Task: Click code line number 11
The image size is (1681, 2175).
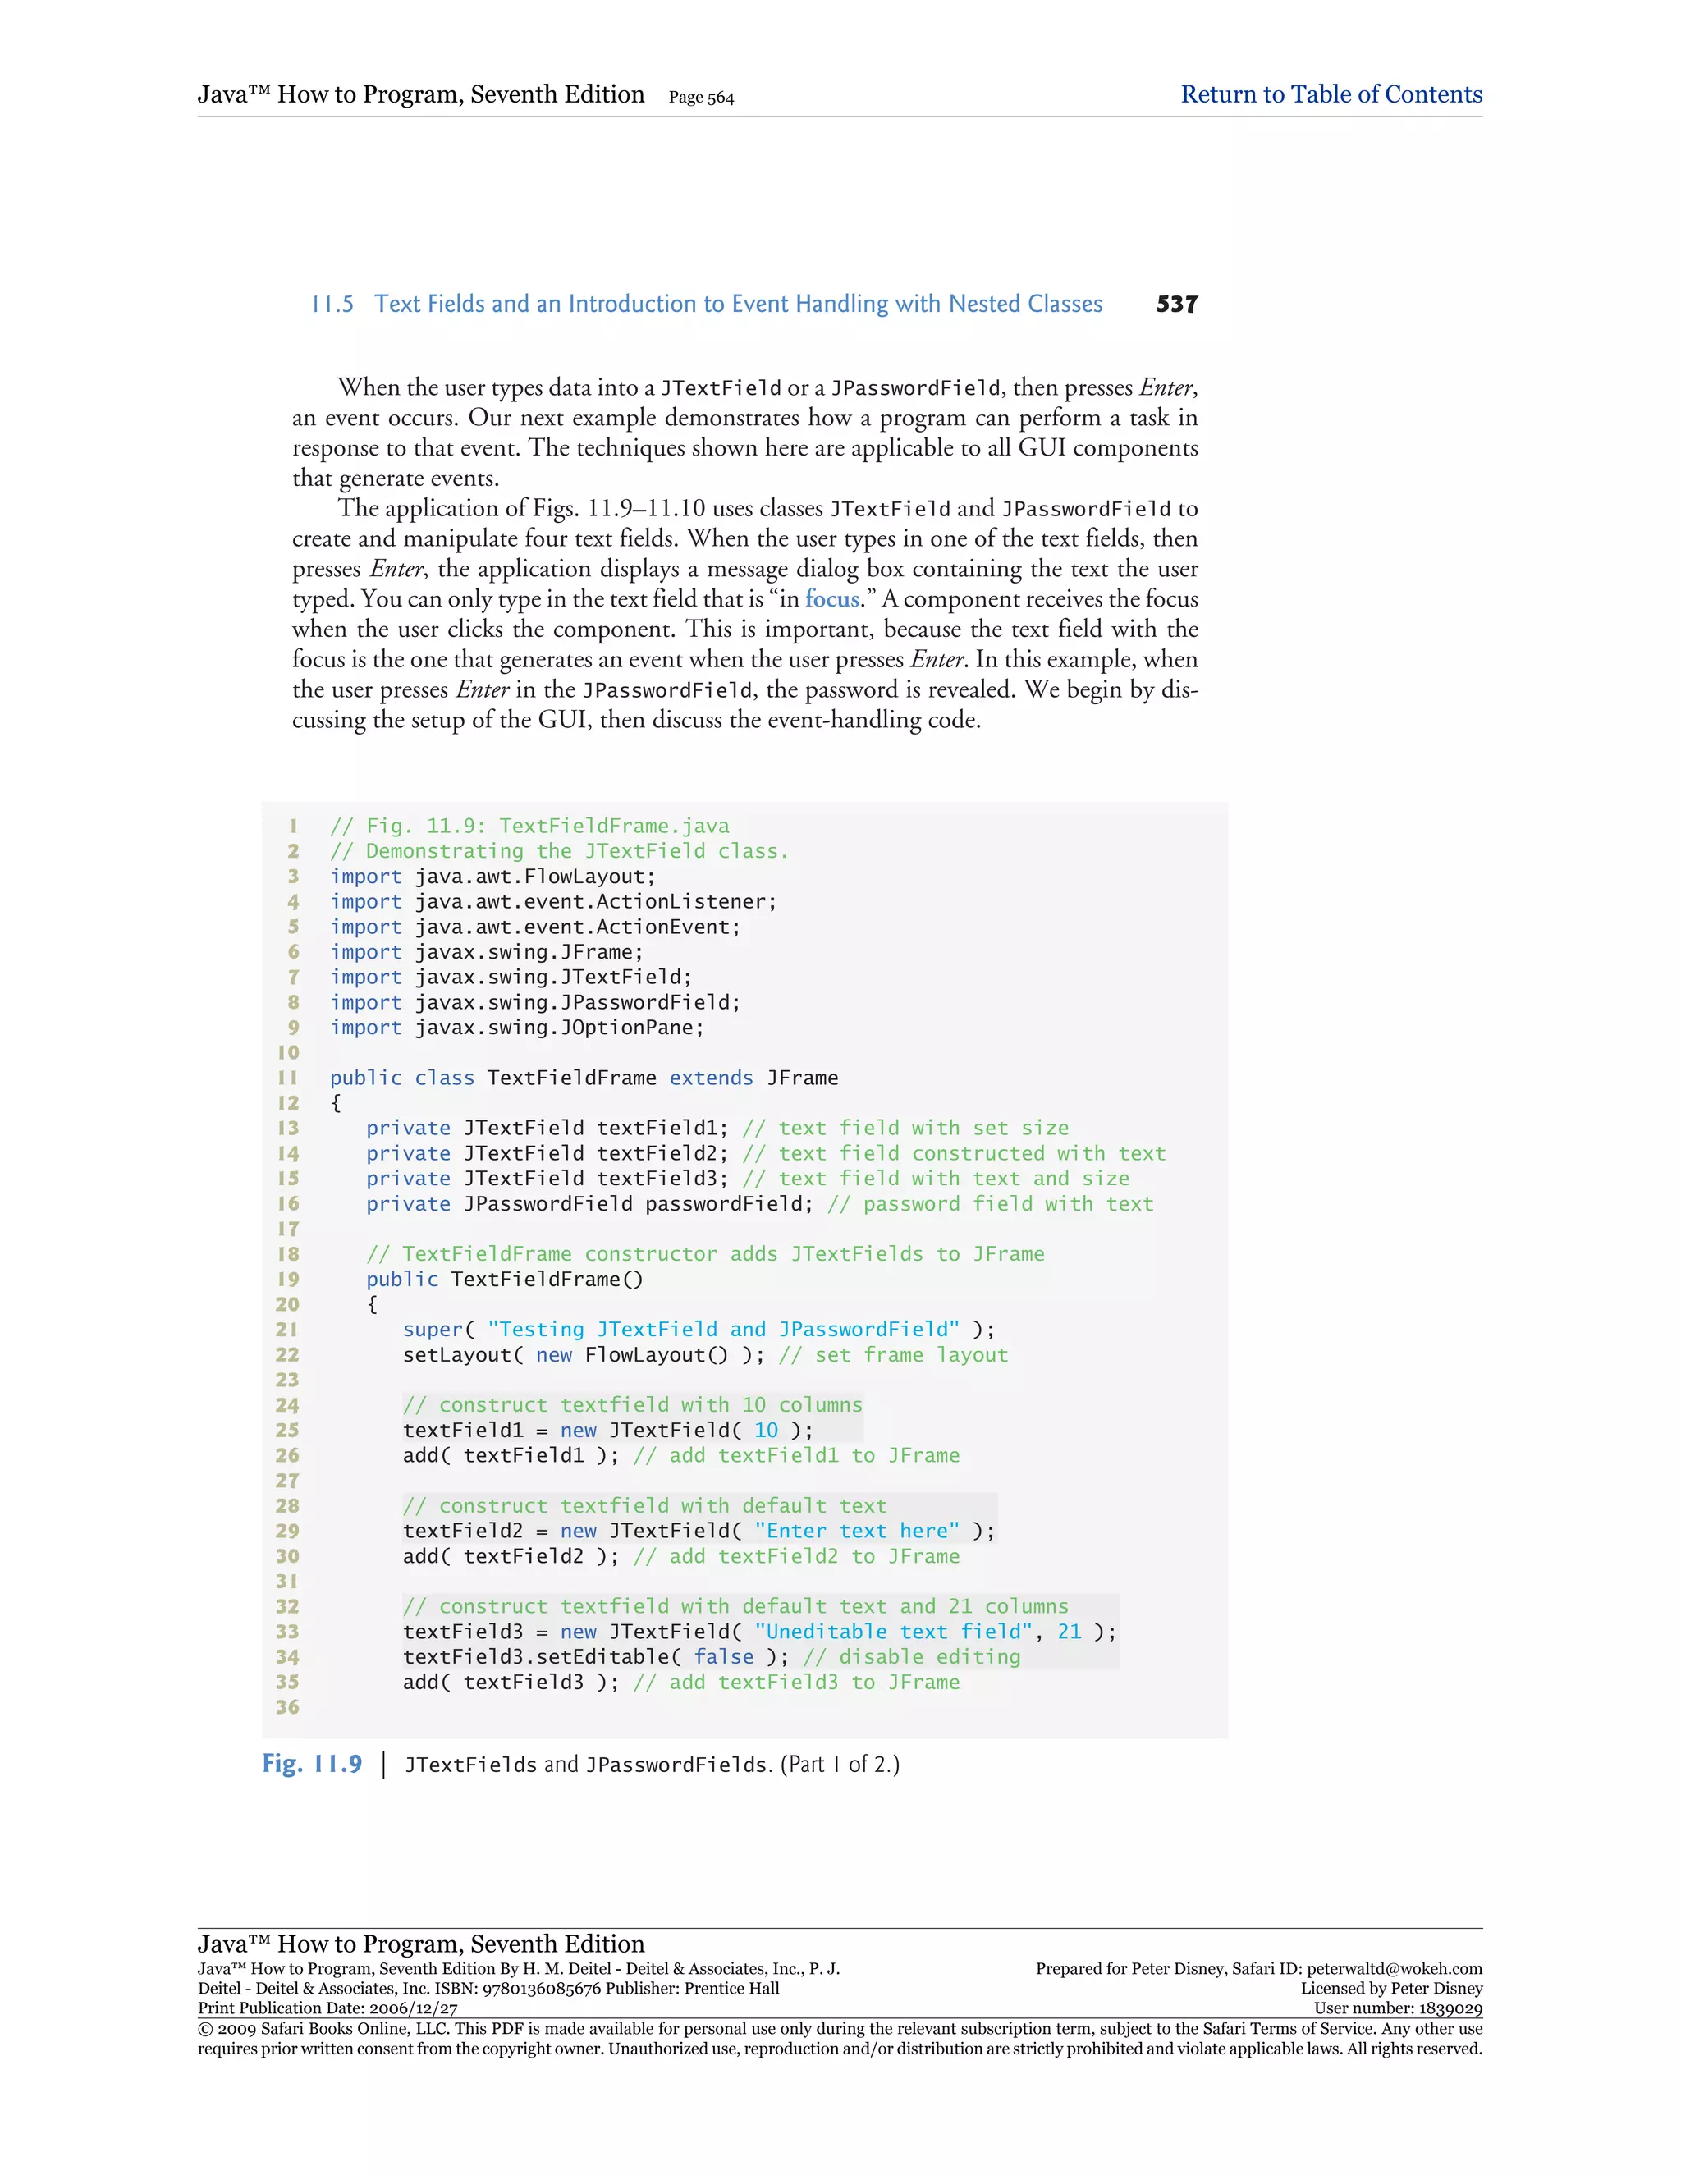Action: click(288, 1078)
